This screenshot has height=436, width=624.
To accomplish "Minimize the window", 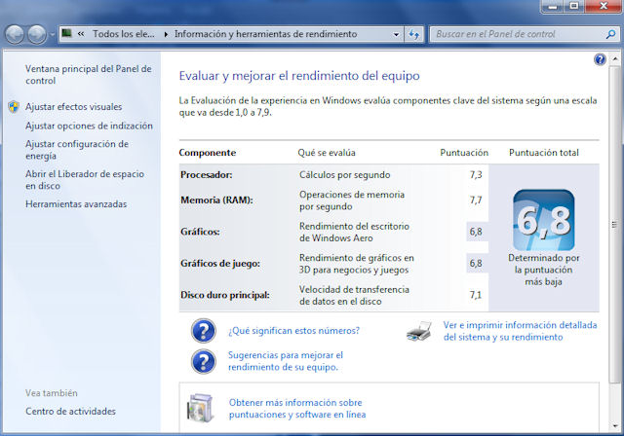I will pos(553,6).
